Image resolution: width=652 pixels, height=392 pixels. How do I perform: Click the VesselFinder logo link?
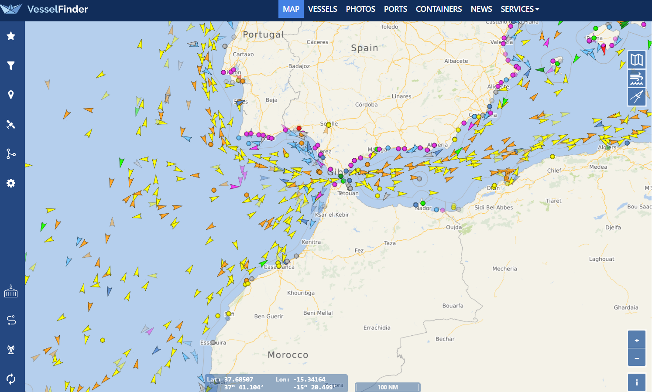45,9
